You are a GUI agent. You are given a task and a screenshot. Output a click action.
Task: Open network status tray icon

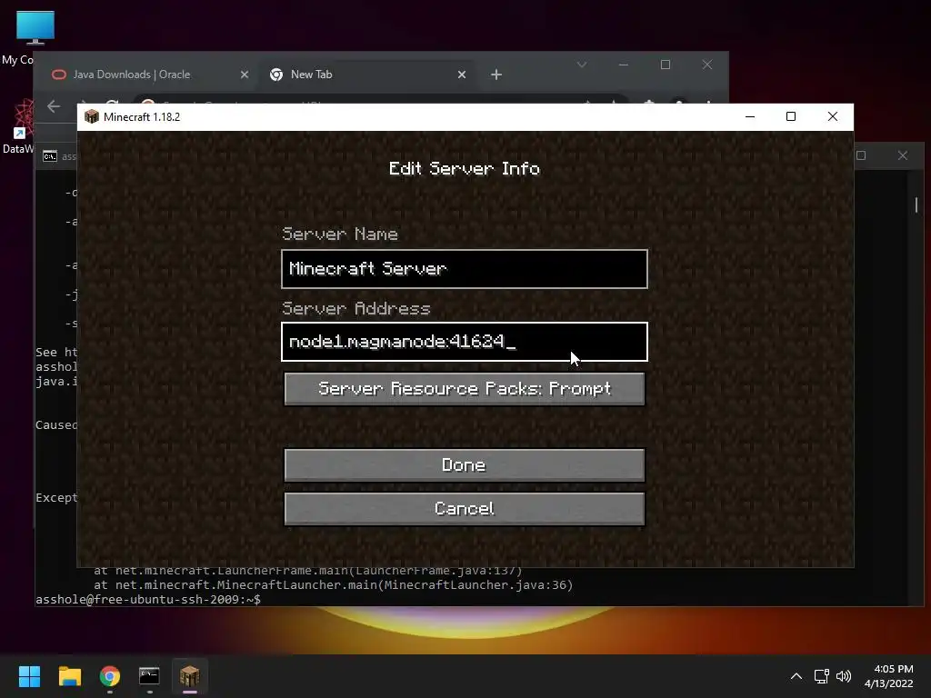pyautogui.click(x=821, y=676)
